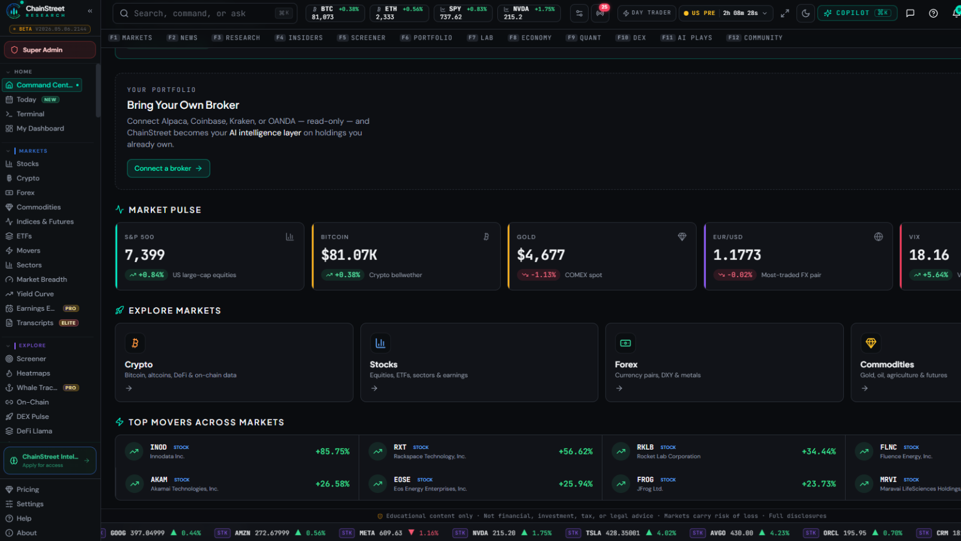Switch to the F9 Quant tab
Viewport: 961px width, 541px height.
point(583,38)
